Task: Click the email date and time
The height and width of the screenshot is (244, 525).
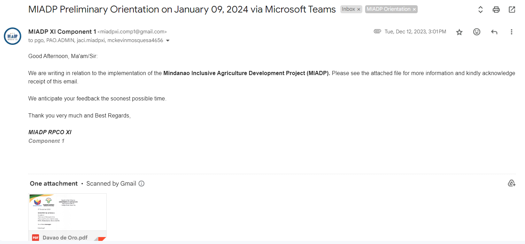Action: (x=415, y=32)
